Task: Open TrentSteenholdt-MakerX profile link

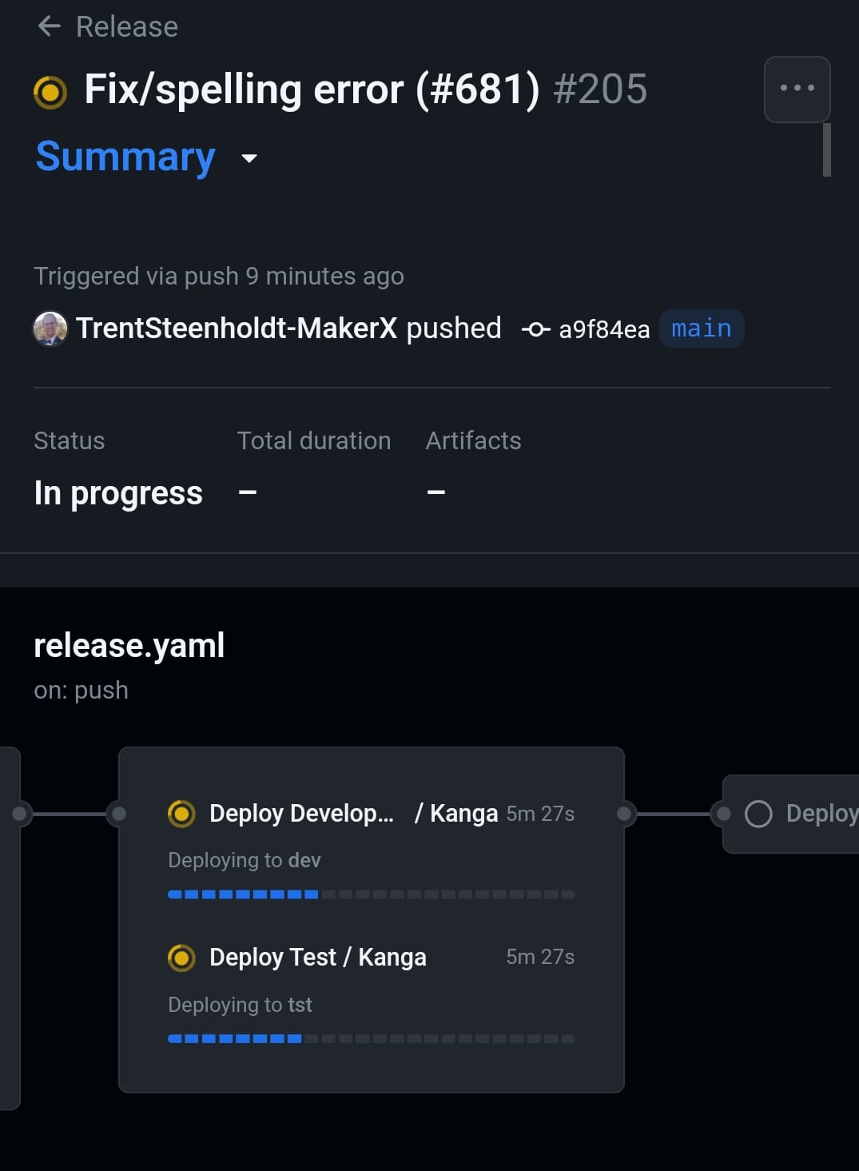Action: point(237,328)
